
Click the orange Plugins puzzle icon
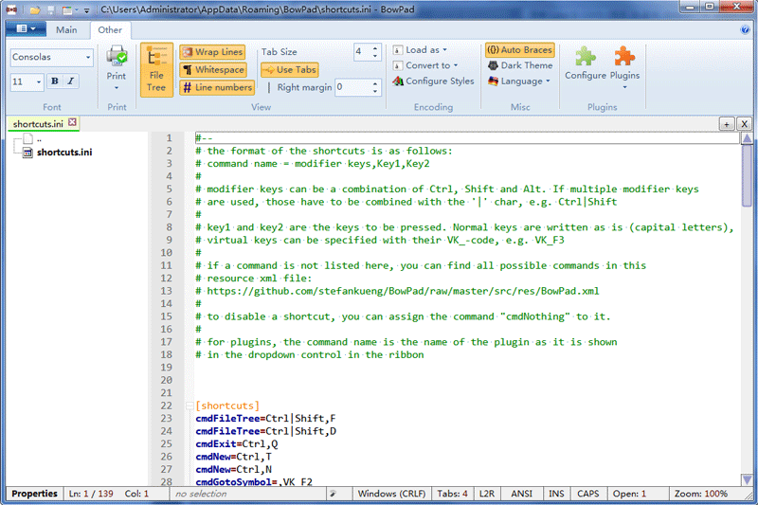point(624,57)
